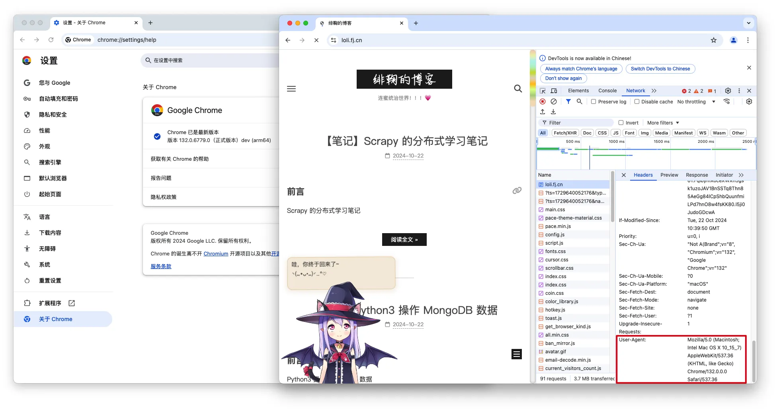This screenshot has width=779, height=413.
Task: Enable the Preserve log checkbox
Action: (594, 101)
